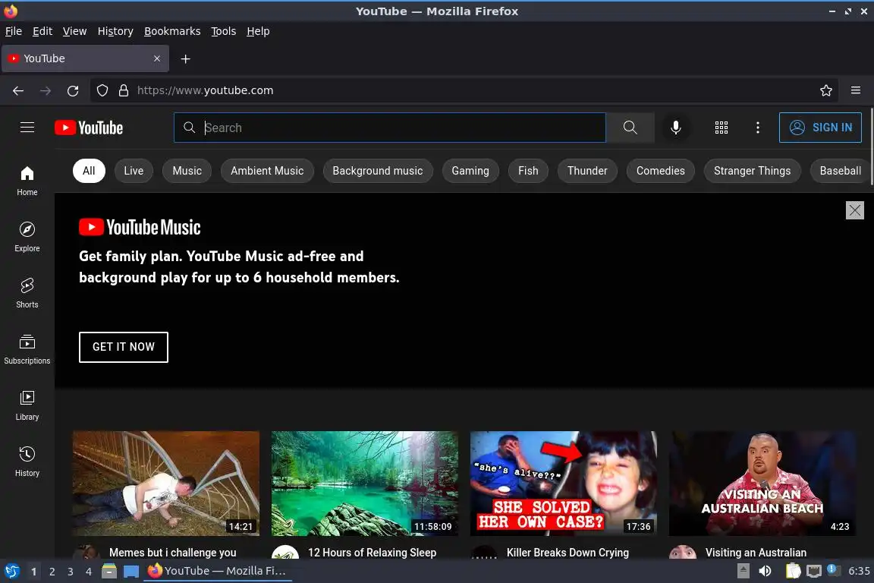Open the Edit menu

(42, 31)
